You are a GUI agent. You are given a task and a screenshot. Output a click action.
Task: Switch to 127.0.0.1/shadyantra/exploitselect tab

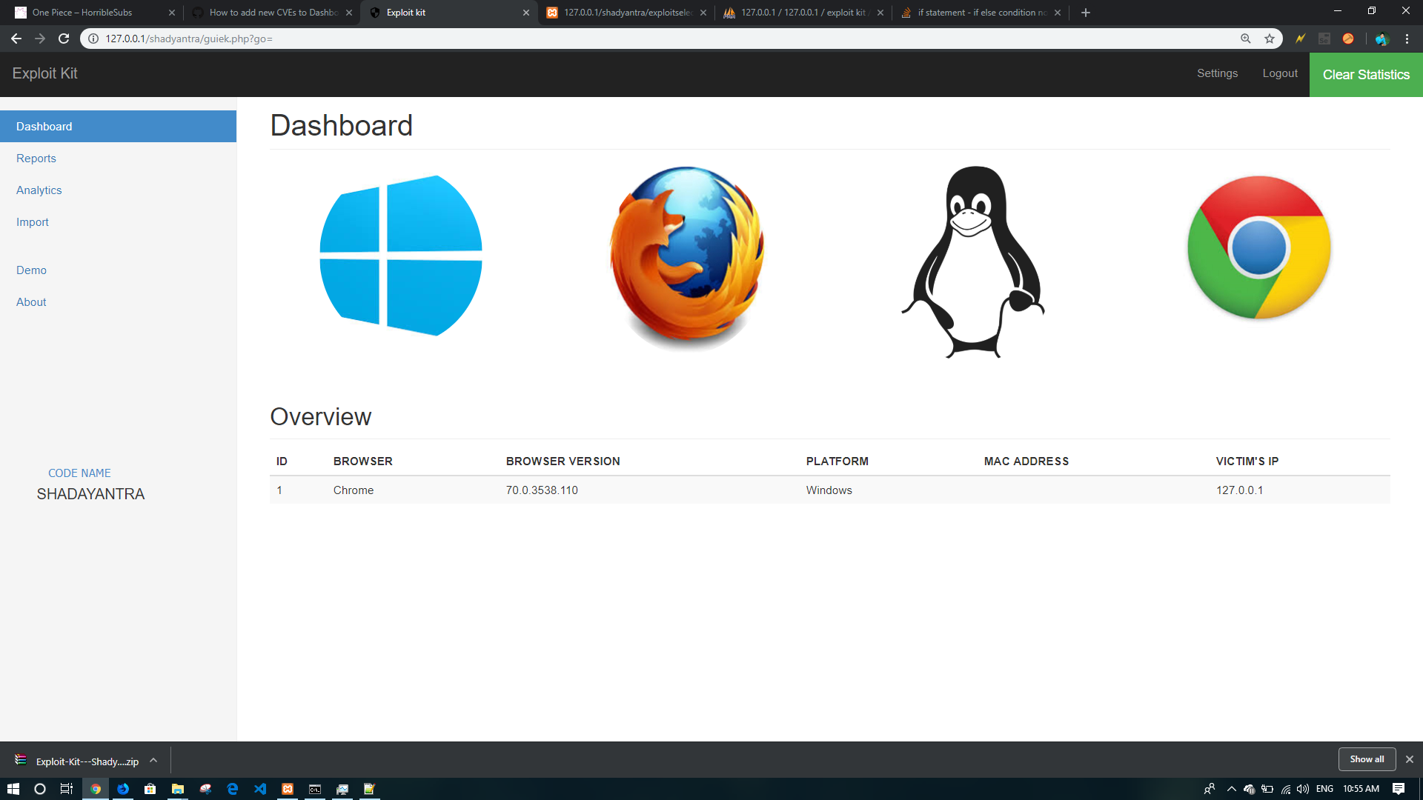628,13
